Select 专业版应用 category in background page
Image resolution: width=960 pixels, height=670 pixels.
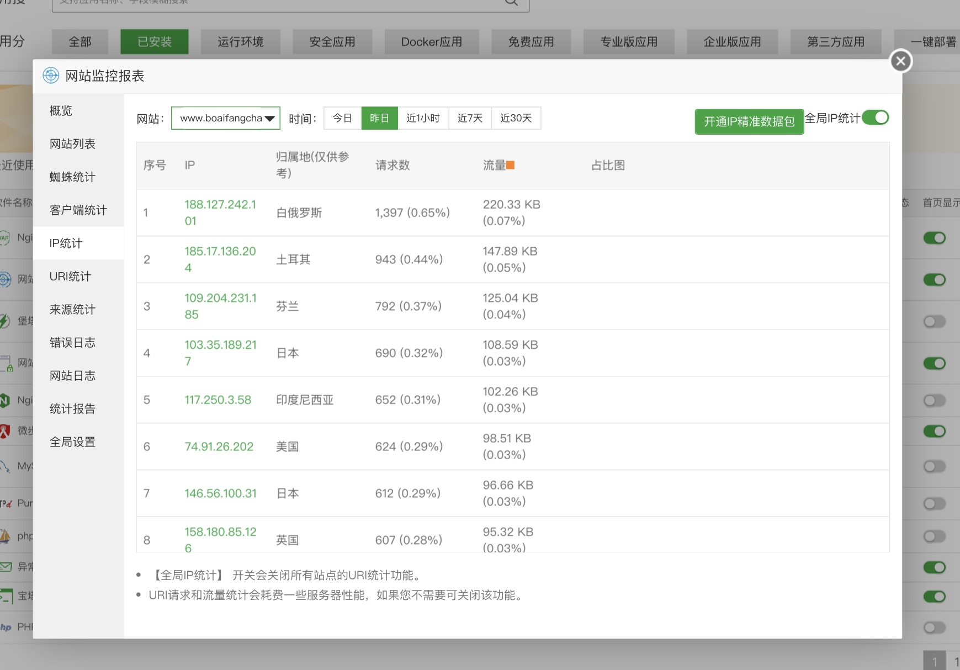(629, 42)
